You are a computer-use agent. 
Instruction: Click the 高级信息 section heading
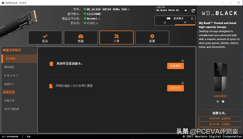(x=9, y=92)
